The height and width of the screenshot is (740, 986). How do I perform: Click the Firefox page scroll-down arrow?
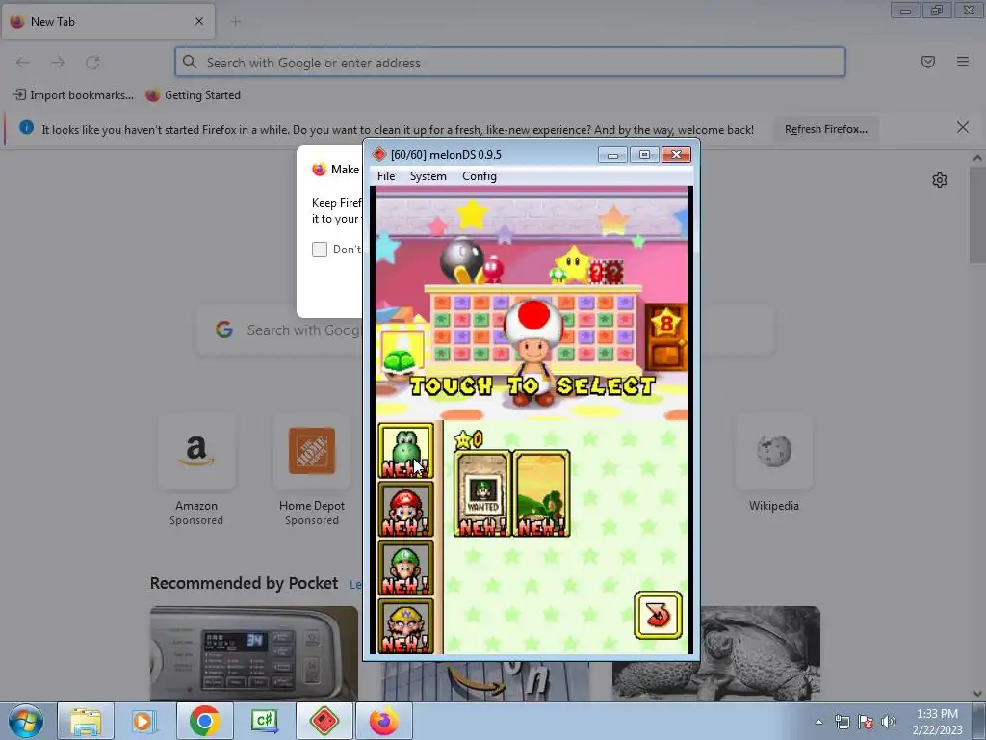[x=977, y=694]
